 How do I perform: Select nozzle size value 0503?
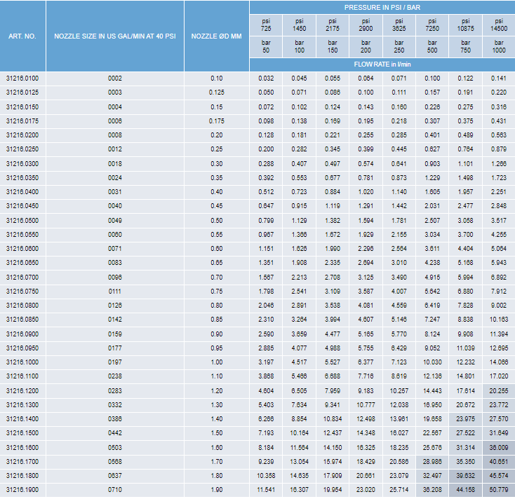[x=115, y=447]
